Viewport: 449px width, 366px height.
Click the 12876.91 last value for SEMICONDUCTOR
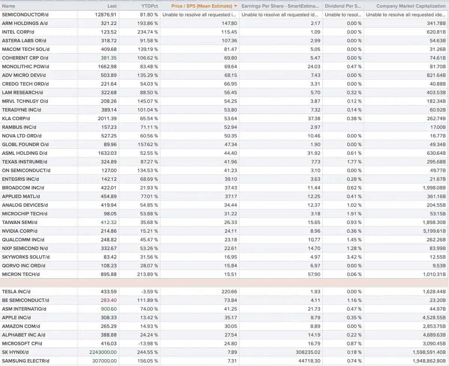(x=106, y=15)
